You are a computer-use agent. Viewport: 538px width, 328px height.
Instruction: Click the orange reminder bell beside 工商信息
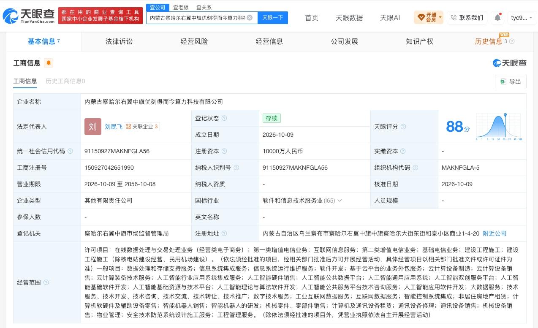coord(49,63)
